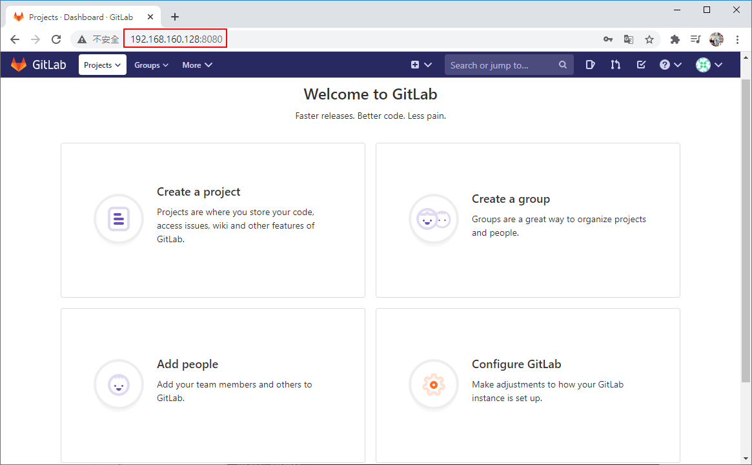Expand the Groups menu
This screenshot has width=752, height=465.
(151, 65)
